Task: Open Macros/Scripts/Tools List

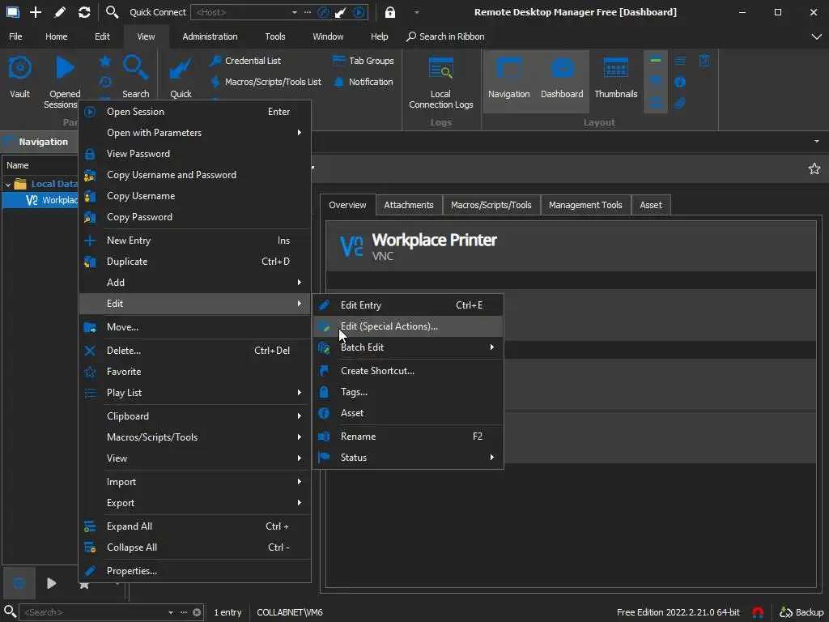Action: 266,82
